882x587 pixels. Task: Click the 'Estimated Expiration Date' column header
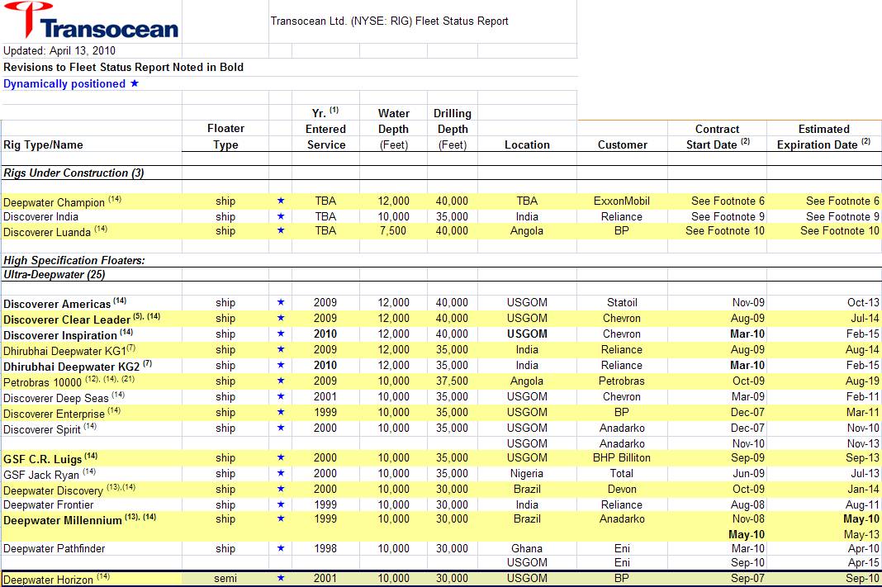[824, 136]
